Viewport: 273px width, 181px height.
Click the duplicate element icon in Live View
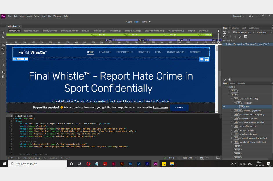coord(202,59)
